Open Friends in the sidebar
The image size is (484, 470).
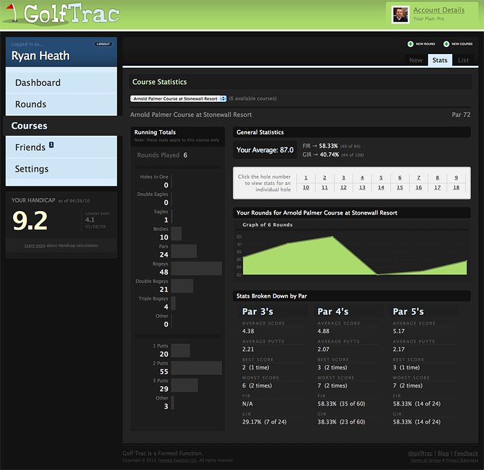61,147
